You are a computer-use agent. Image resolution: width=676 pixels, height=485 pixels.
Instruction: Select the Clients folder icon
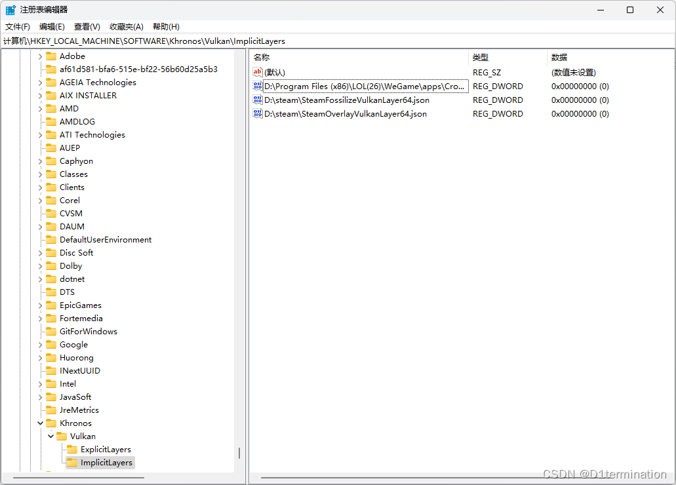pyautogui.click(x=51, y=187)
